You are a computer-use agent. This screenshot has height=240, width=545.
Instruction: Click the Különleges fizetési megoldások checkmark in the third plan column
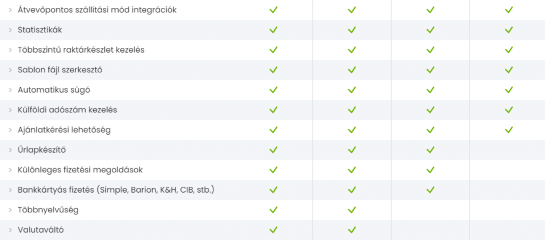coord(431,170)
